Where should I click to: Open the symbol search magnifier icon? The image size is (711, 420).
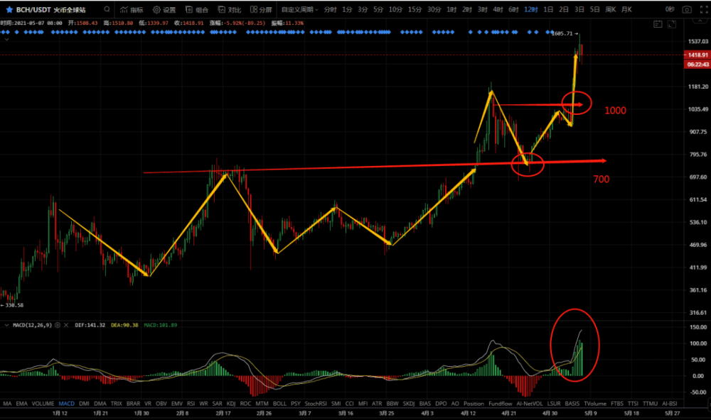[x=107, y=9]
